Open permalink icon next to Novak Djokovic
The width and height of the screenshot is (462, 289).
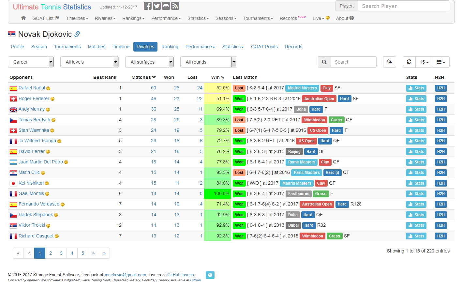(77, 34)
